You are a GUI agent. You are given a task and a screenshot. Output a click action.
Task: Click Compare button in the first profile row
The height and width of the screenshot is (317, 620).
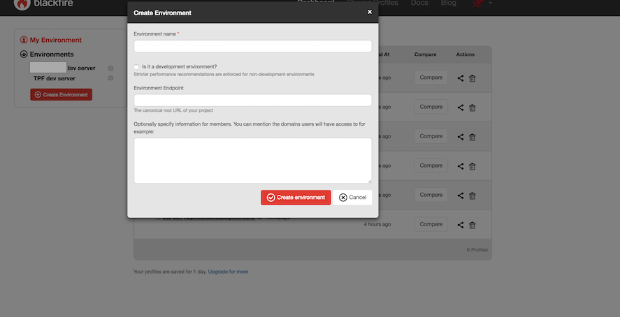[431, 78]
